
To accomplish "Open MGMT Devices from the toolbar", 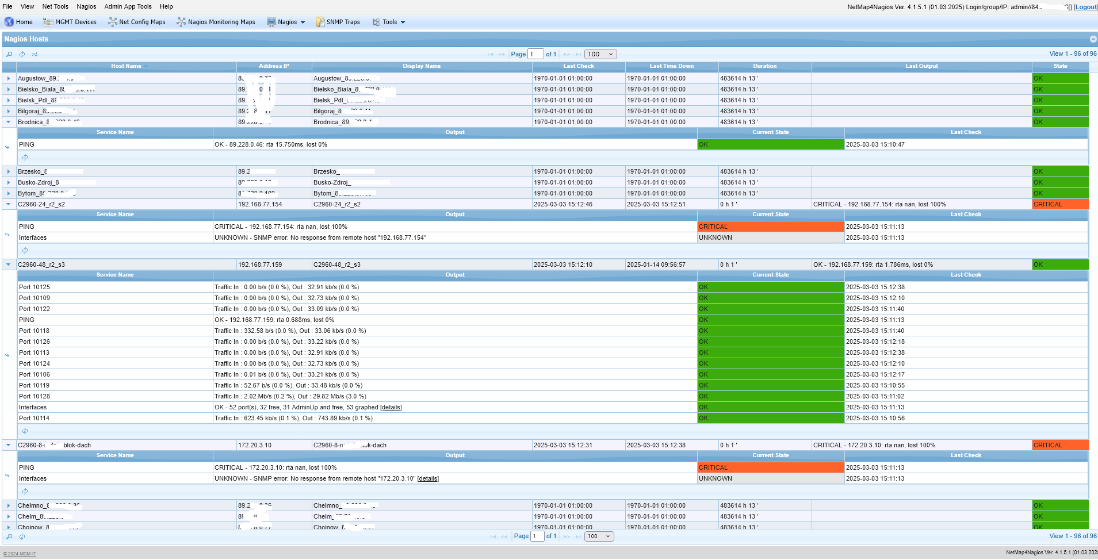I will [x=70, y=22].
